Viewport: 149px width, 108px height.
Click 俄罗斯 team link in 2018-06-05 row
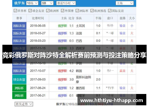coord(63,26)
